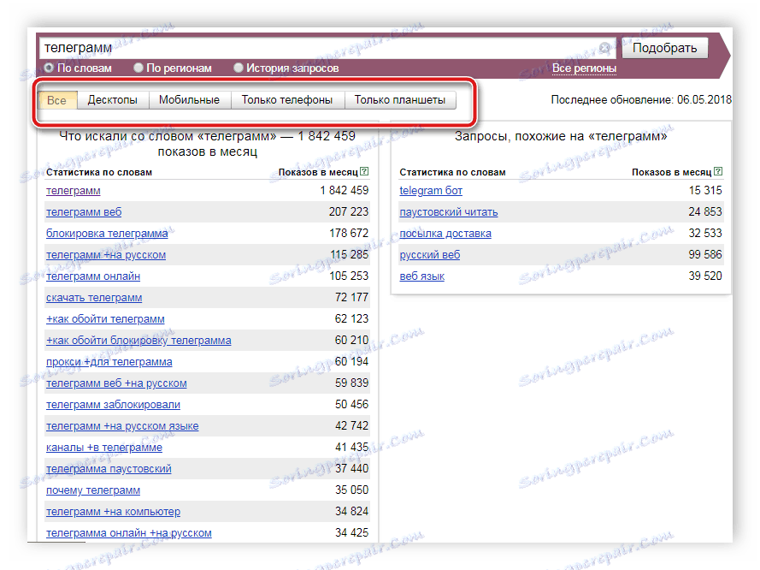The image size is (760, 570).
Task: Click left table header "Статистика по словам"
Action: pyautogui.click(x=99, y=172)
